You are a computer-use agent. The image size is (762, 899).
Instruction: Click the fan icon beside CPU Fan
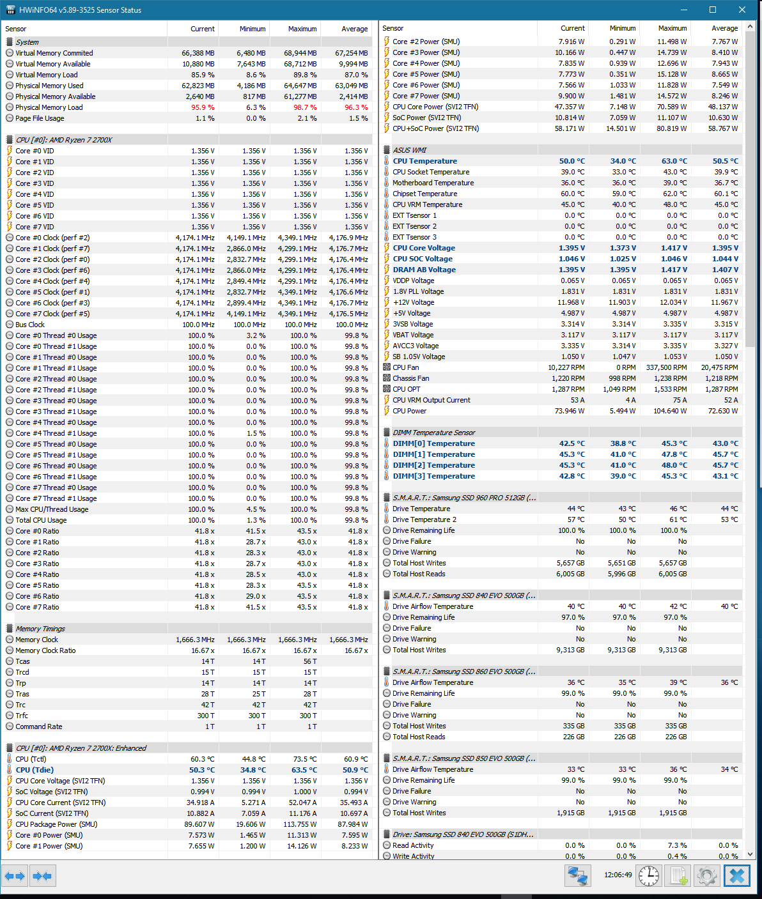pyautogui.click(x=387, y=367)
